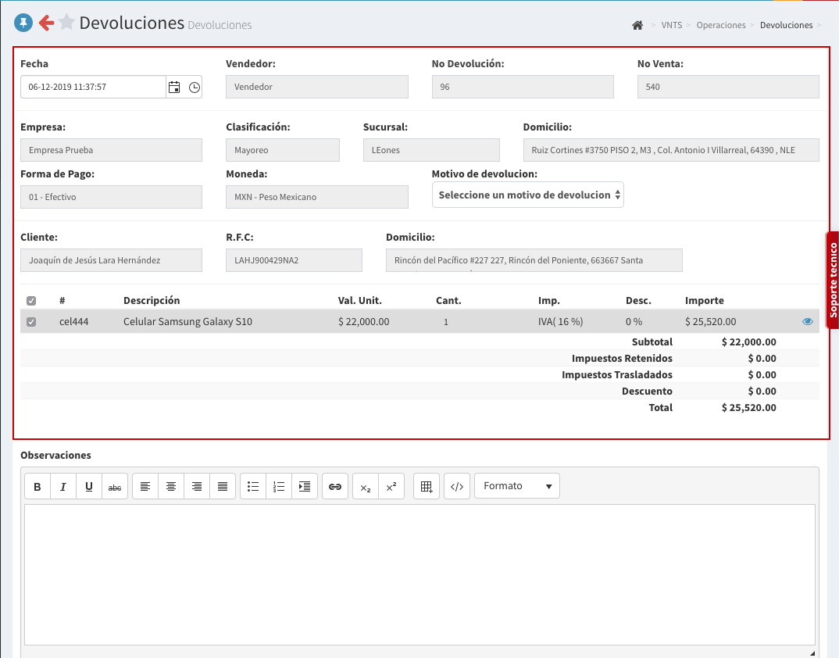The width and height of the screenshot is (839, 658).
Task: Toggle the select-all items checkbox
Action: (x=31, y=301)
